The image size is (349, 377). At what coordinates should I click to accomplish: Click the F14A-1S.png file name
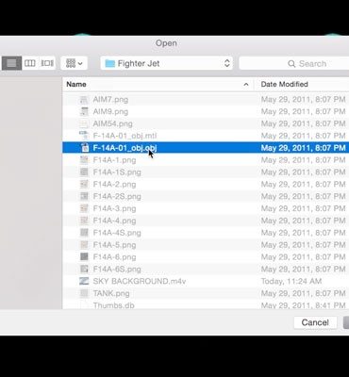click(117, 172)
